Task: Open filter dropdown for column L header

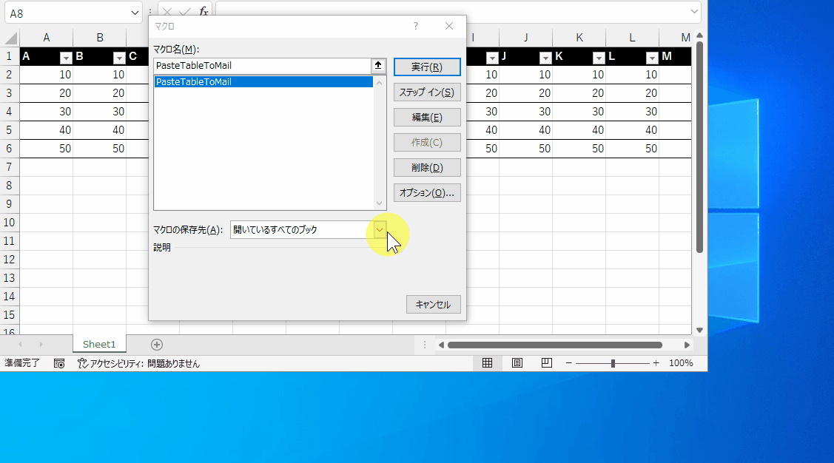Action: 651,58
